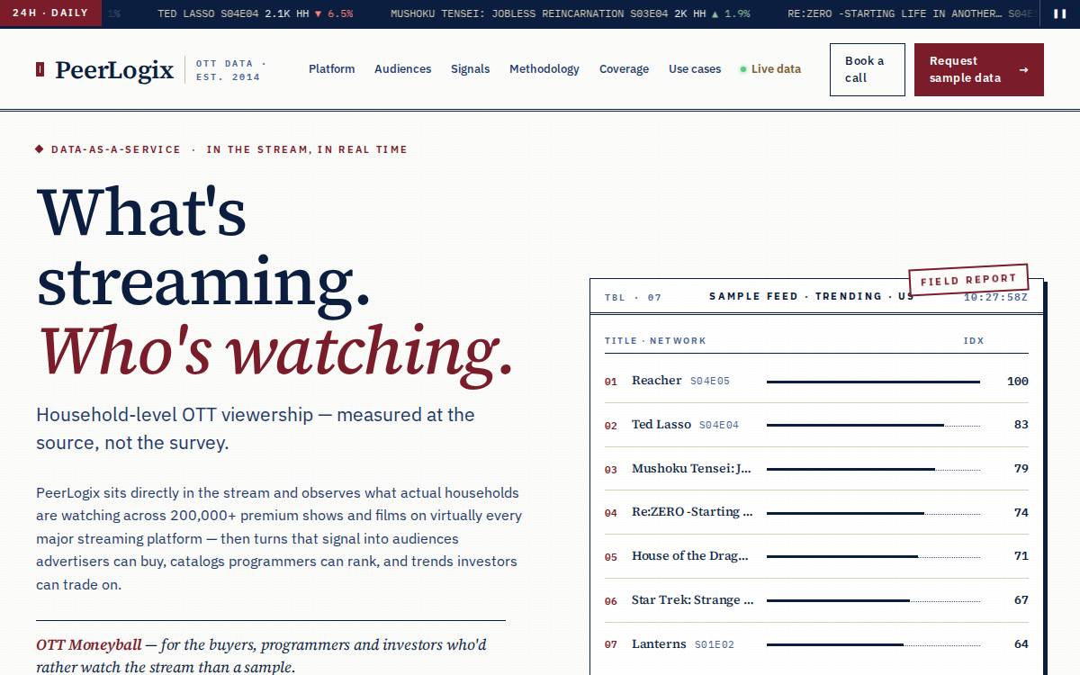1080x675 pixels.
Task: Click the OTT Moneyball italic text
Action: [x=89, y=645]
